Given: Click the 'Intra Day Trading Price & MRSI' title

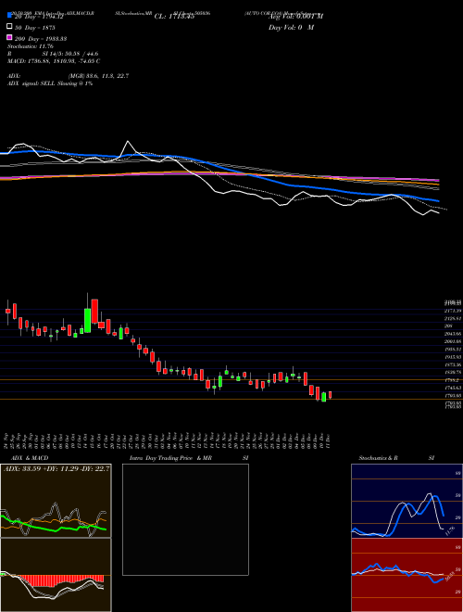Looking at the screenshot, I should (x=189, y=458).
